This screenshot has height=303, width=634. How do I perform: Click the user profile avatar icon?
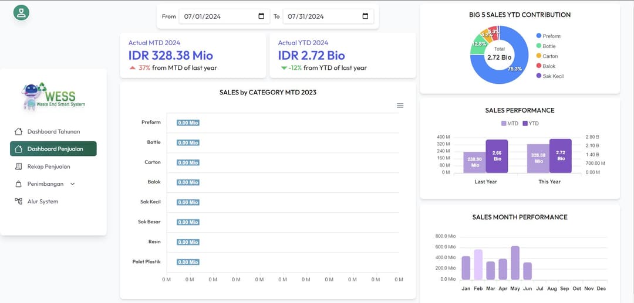coord(22,13)
